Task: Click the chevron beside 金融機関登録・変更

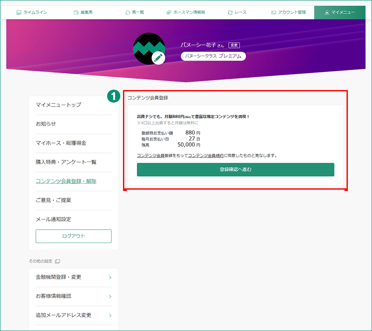Action: point(110,278)
